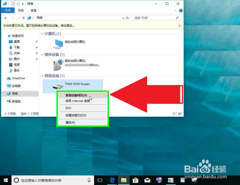Viewport: 240px width, 185px height.
Task: Open OneDrive in the sidebar
Action: (x=16, y=78)
